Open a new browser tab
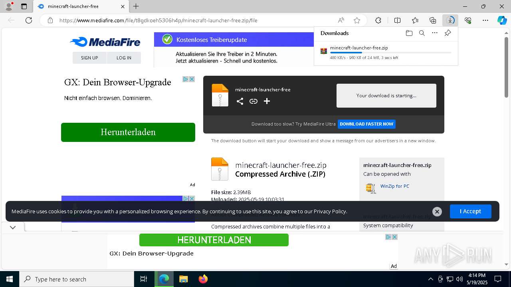Image resolution: width=511 pixels, height=287 pixels. pyautogui.click(x=136, y=6)
